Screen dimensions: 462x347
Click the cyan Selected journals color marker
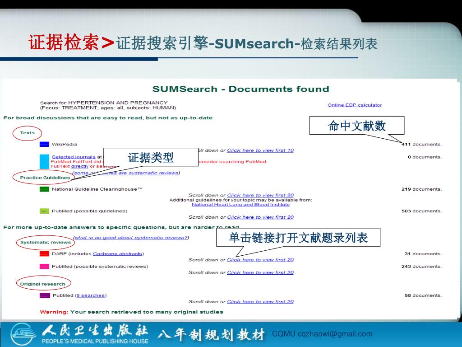[44, 162]
